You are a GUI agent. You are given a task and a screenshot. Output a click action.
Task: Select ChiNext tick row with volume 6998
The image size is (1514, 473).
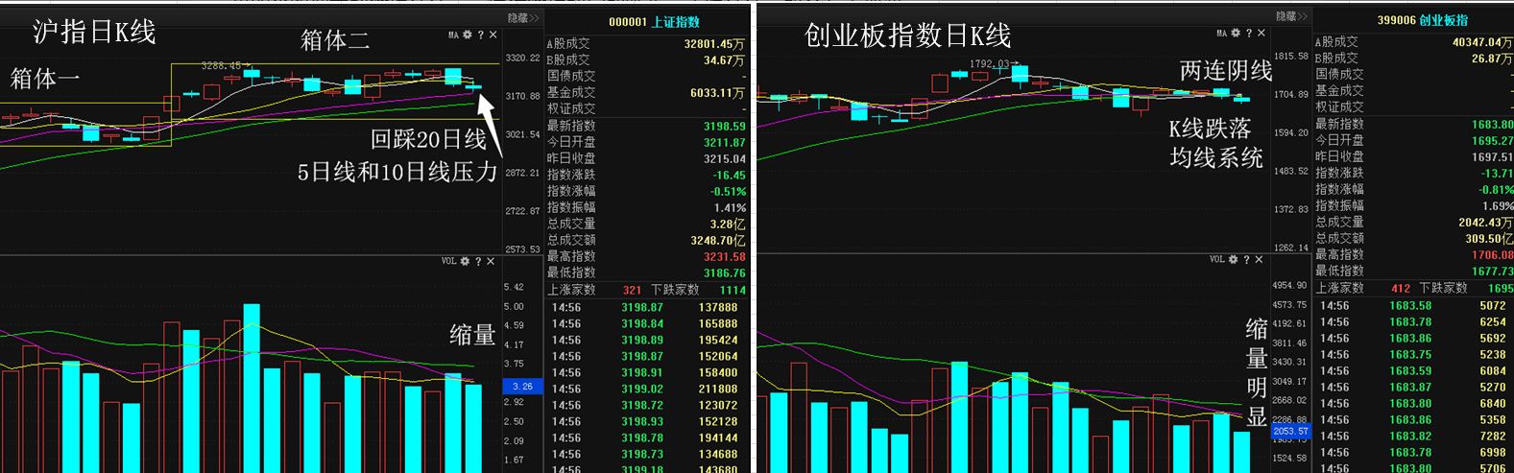tap(1414, 453)
